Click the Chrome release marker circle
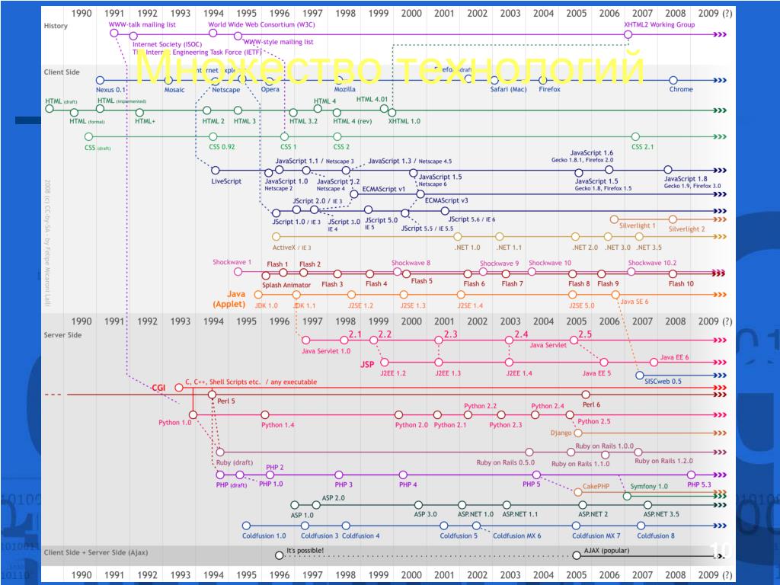 [673, 80]
